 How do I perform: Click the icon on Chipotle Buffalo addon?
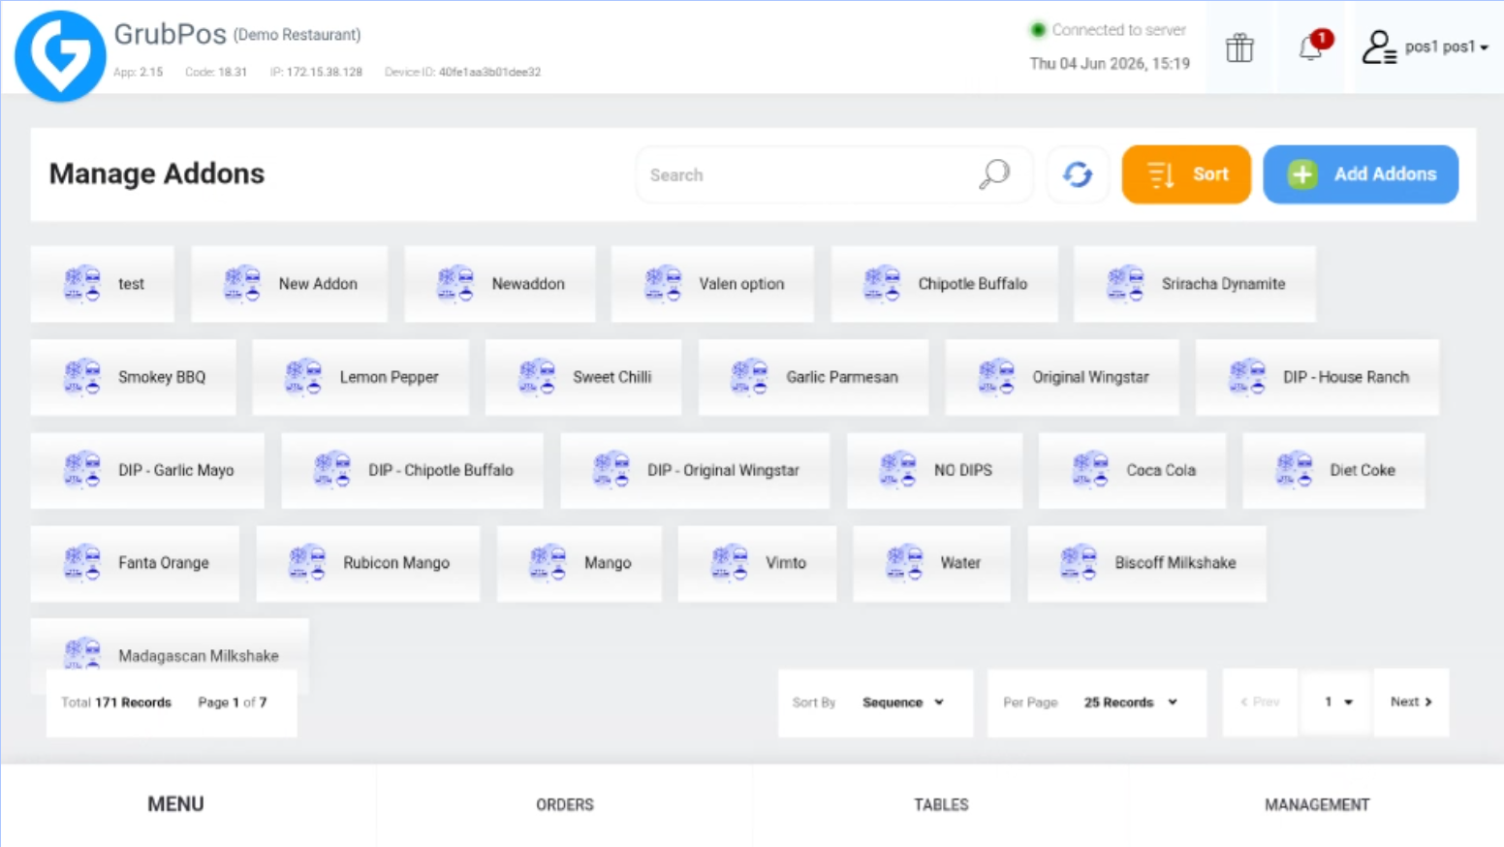coord(882,284)
